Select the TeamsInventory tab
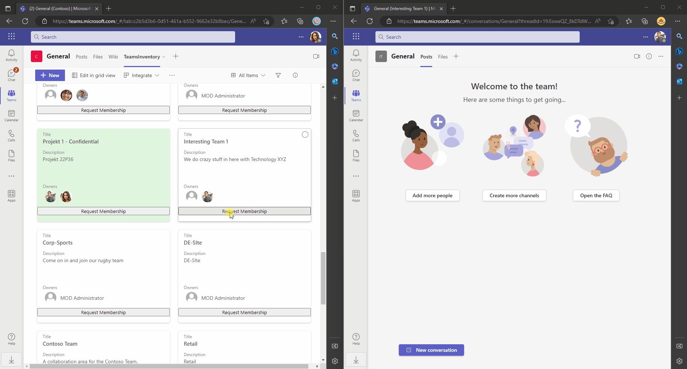The image size is (687, 369). tap(142, 57)
